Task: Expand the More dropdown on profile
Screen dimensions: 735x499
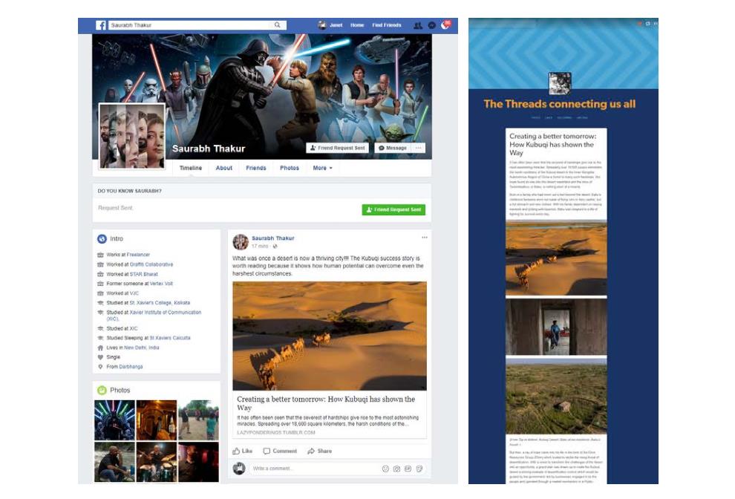Action: point(322,168)
